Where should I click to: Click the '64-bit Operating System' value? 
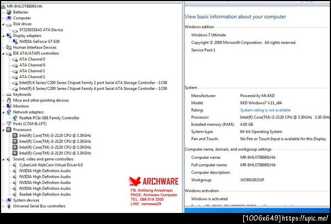click(261, 131)
